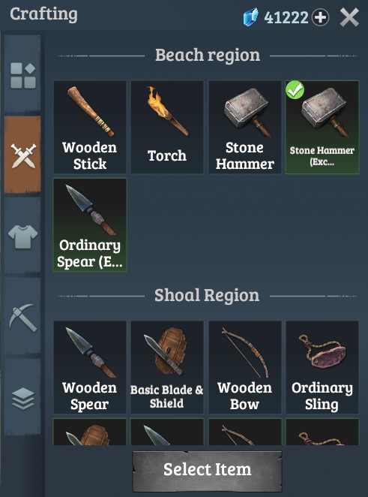Click the 41222 gem balance
This screenshot has width=368, height=497.
click(286, 17)
